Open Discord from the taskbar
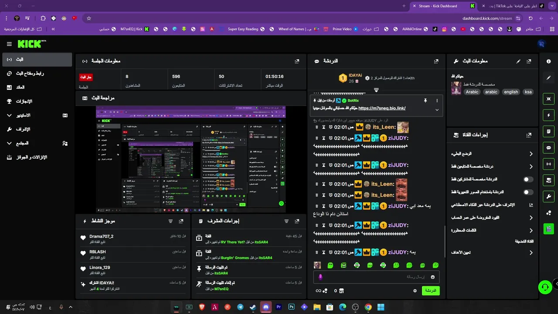This screenshot has height=314, width=558. (x=265, y=307)
